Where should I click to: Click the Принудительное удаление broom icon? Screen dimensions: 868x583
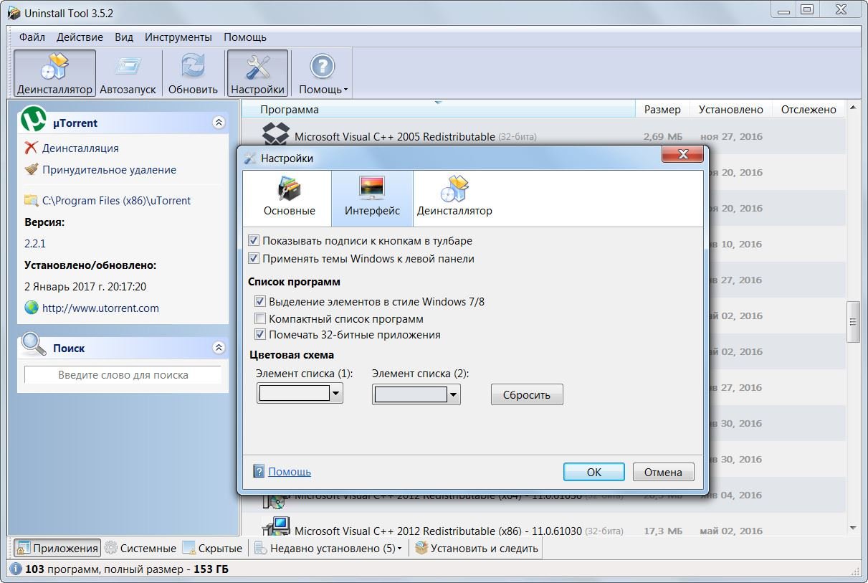point(31,170)
